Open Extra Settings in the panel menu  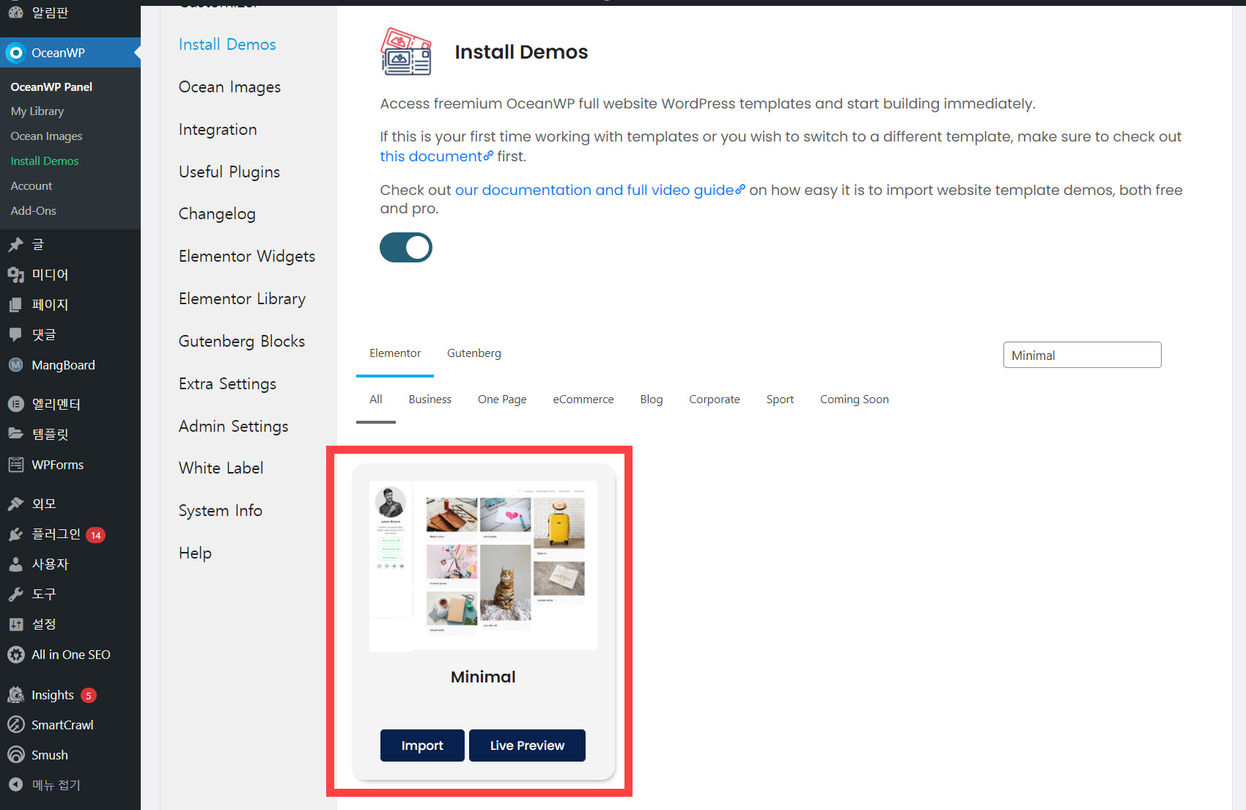pyautogui.click(x=227, y=384)
